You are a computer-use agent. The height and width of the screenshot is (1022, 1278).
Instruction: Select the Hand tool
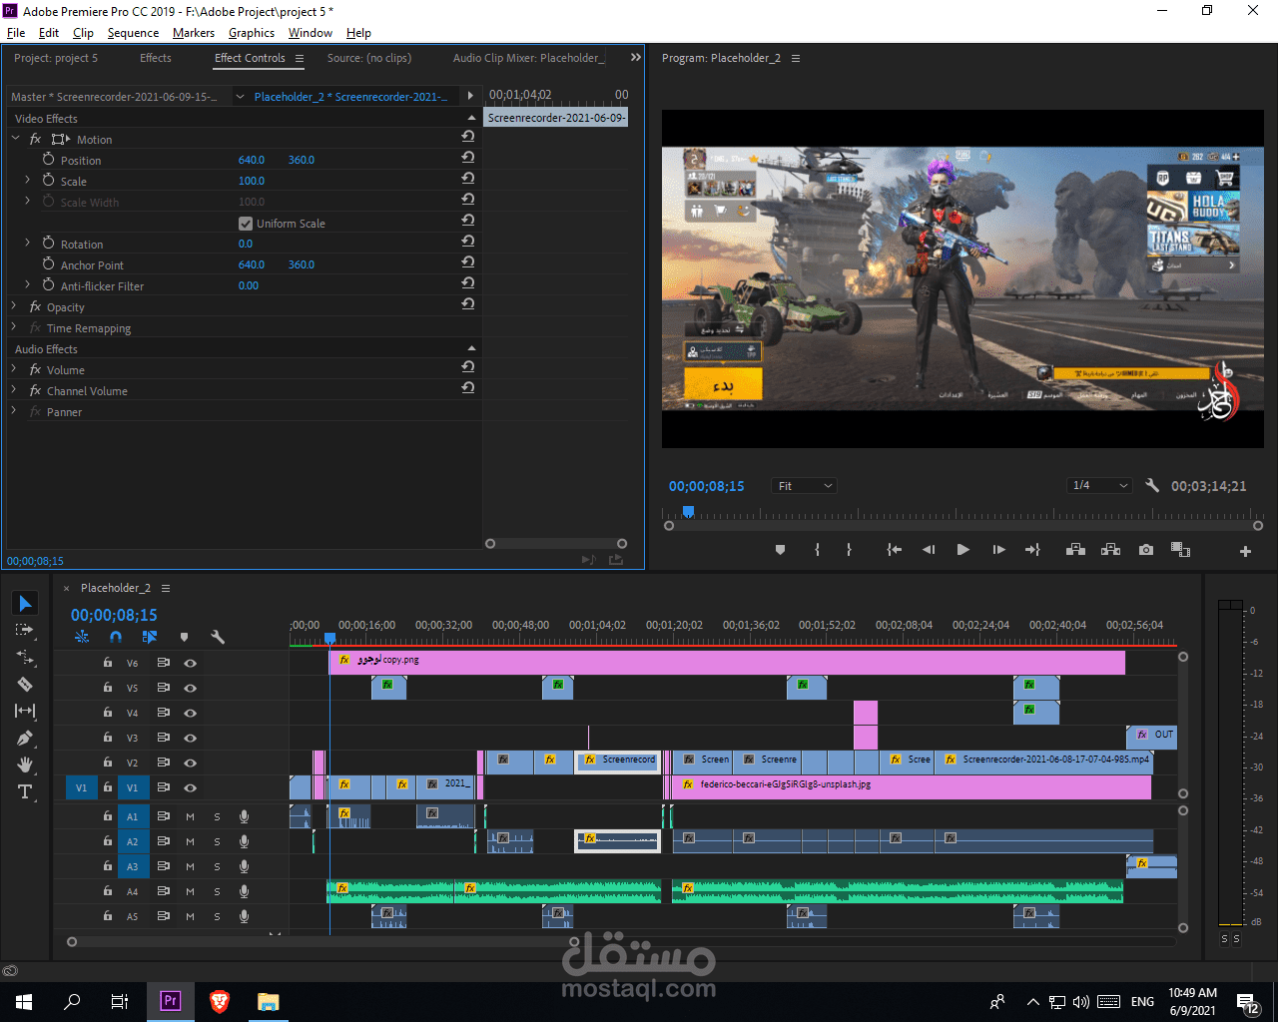coord(25,765)
